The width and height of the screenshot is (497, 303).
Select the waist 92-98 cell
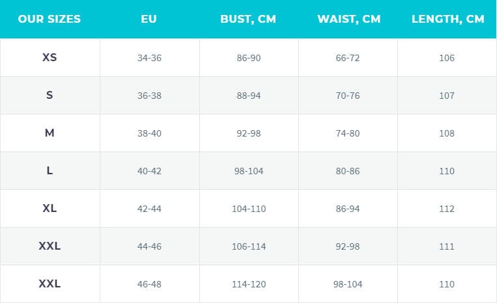(348, 246)
